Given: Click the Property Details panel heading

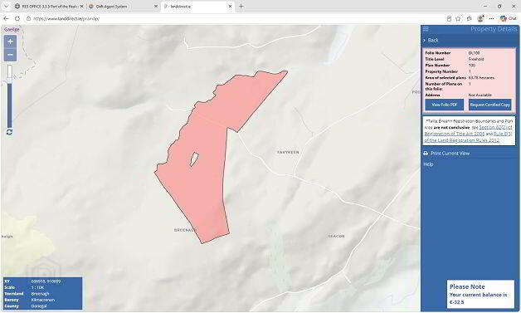Looking at the screenshot, I should pos(494,29).
